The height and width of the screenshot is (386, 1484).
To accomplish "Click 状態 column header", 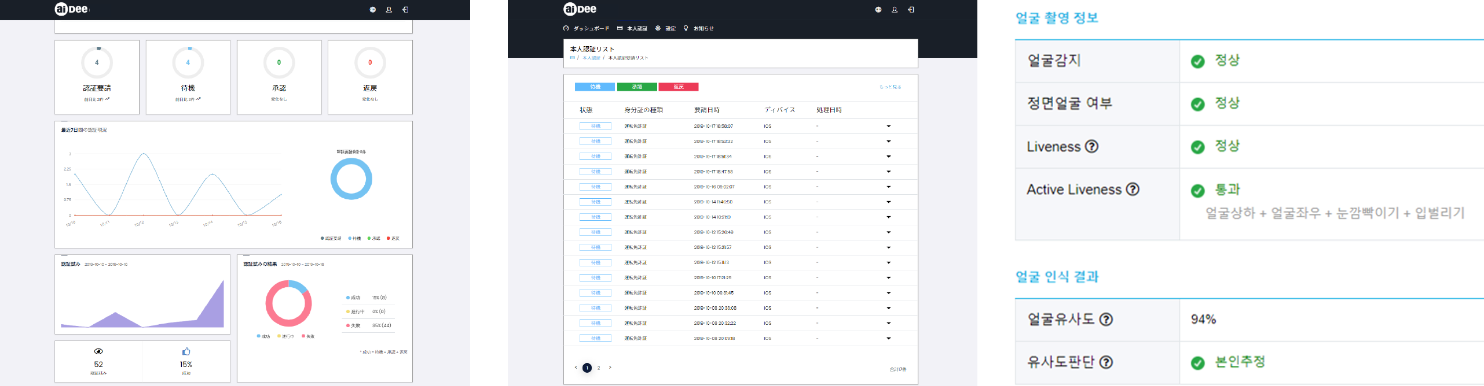I will point(586,110).
